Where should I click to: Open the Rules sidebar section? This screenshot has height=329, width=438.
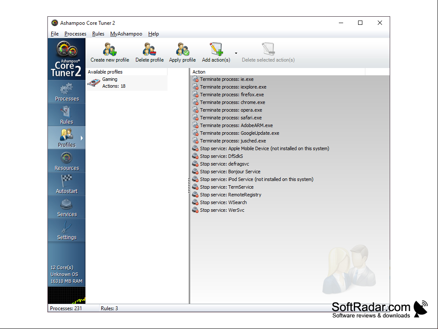click(67, 115)
